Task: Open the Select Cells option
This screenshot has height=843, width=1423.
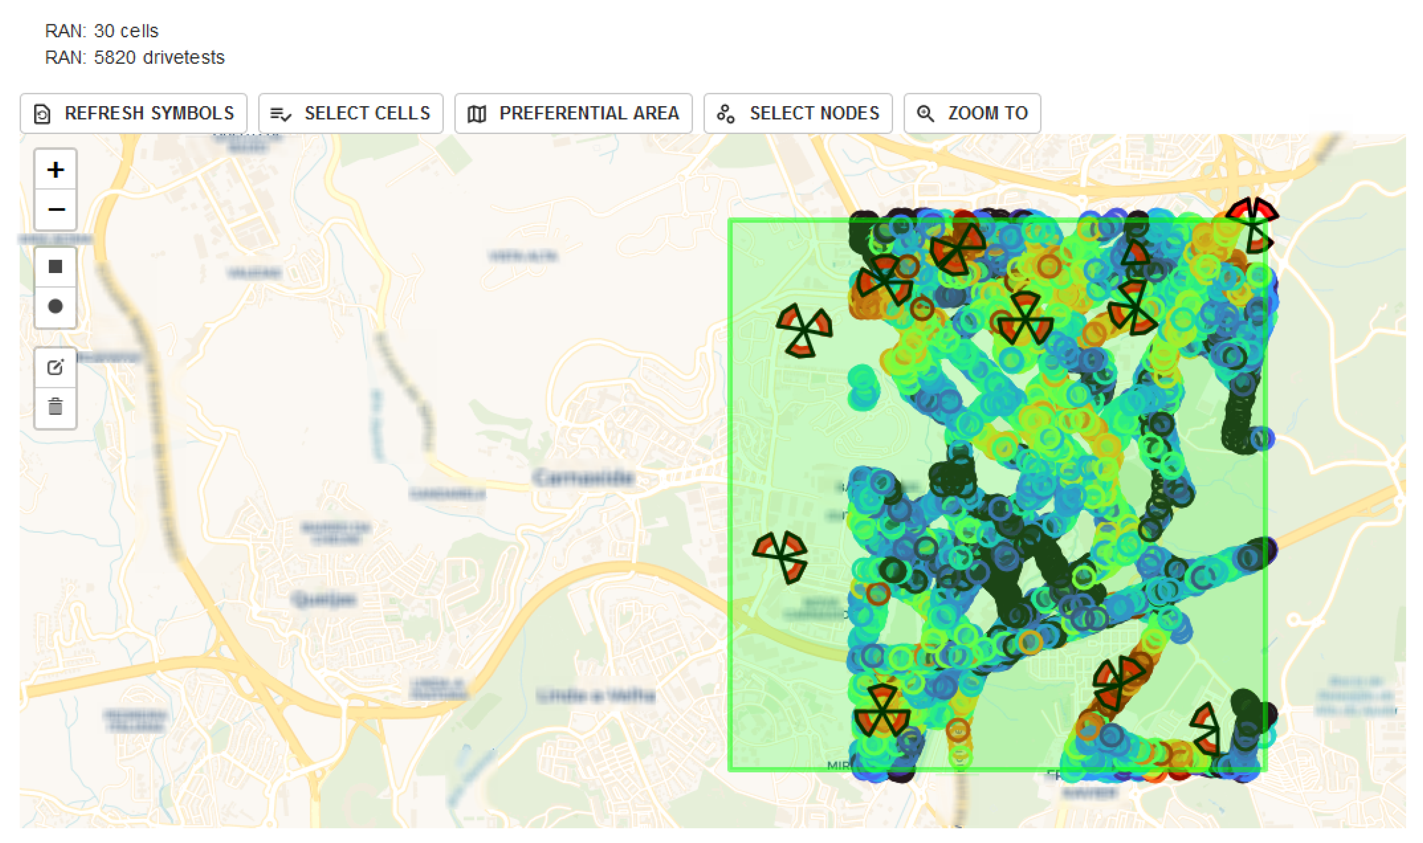Action: tap(350, 114)
